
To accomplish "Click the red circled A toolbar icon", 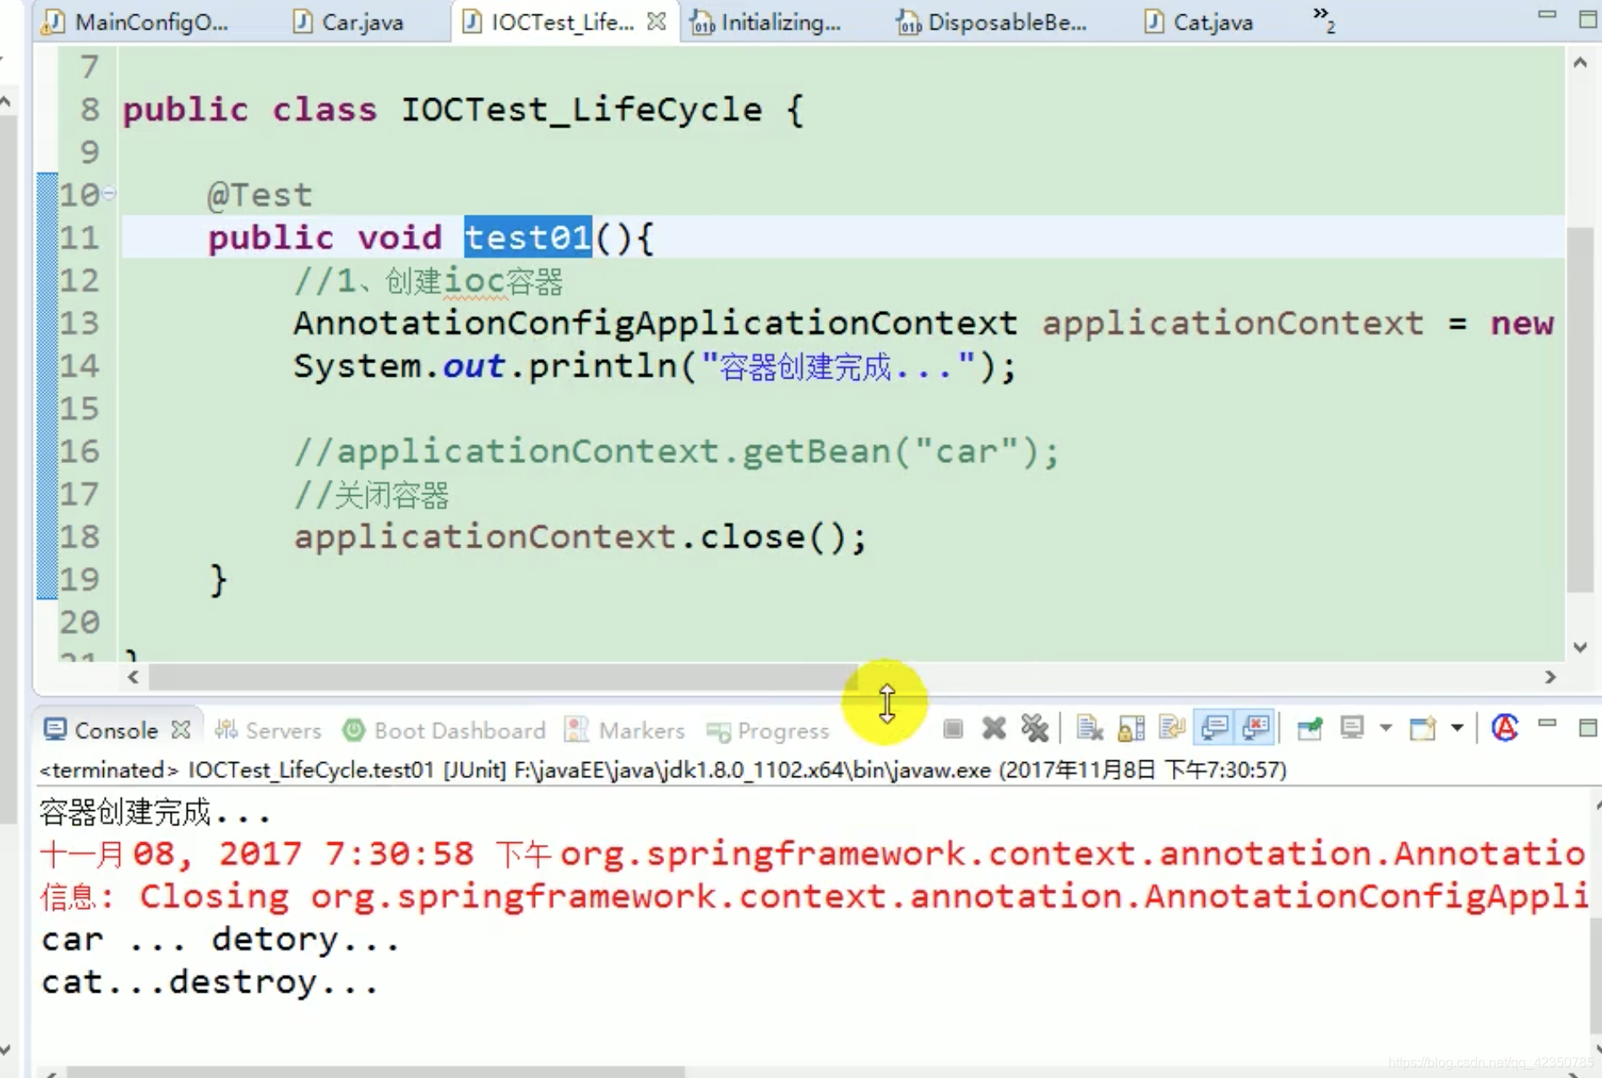I will tap(1505, 728).
